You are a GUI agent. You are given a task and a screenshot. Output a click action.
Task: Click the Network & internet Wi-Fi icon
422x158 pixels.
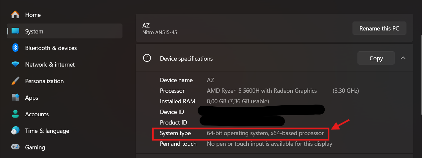pos(15,65)
